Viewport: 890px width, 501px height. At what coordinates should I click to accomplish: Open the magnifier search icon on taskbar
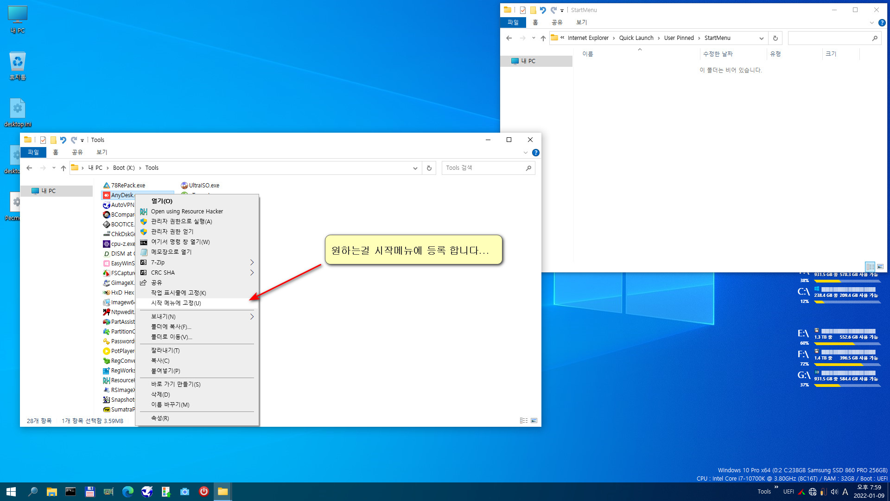coord(32,492)
